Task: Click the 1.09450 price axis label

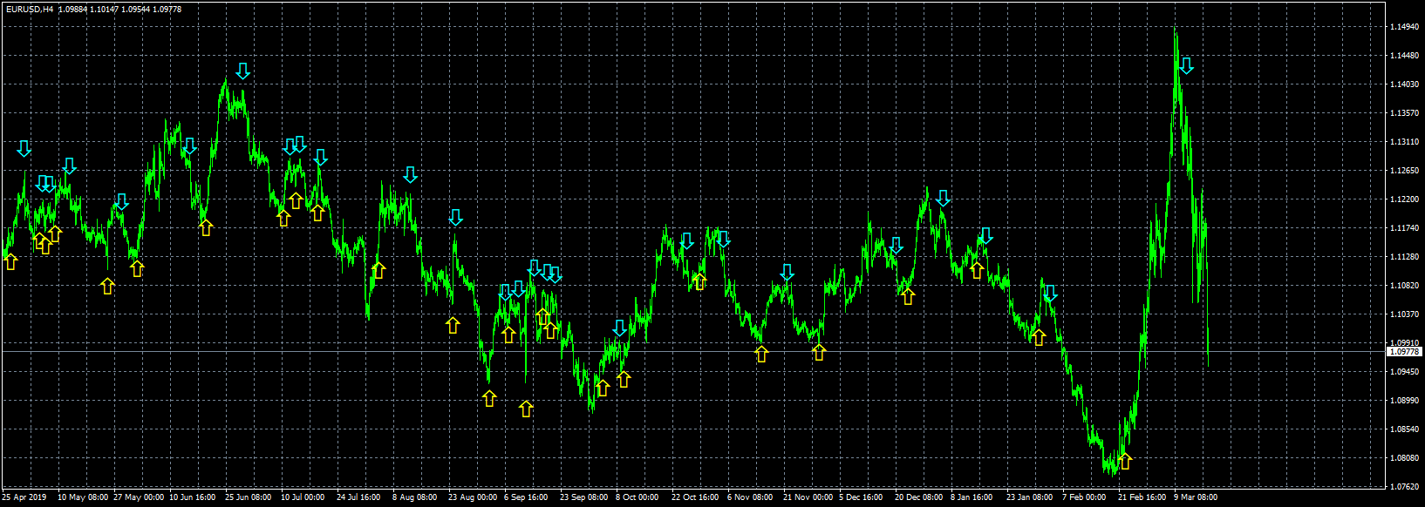Action: click(x=1403, y=372)
